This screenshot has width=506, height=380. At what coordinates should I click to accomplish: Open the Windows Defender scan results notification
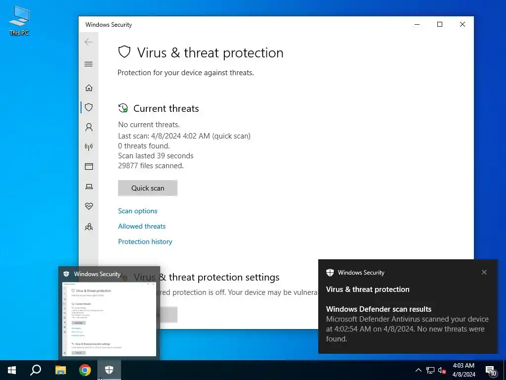[408, 306]
